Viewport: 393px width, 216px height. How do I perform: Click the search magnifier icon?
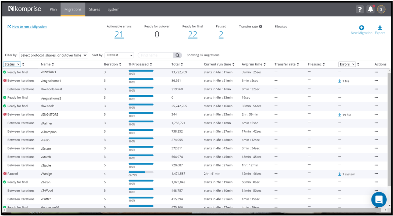(x=177, y=55)
